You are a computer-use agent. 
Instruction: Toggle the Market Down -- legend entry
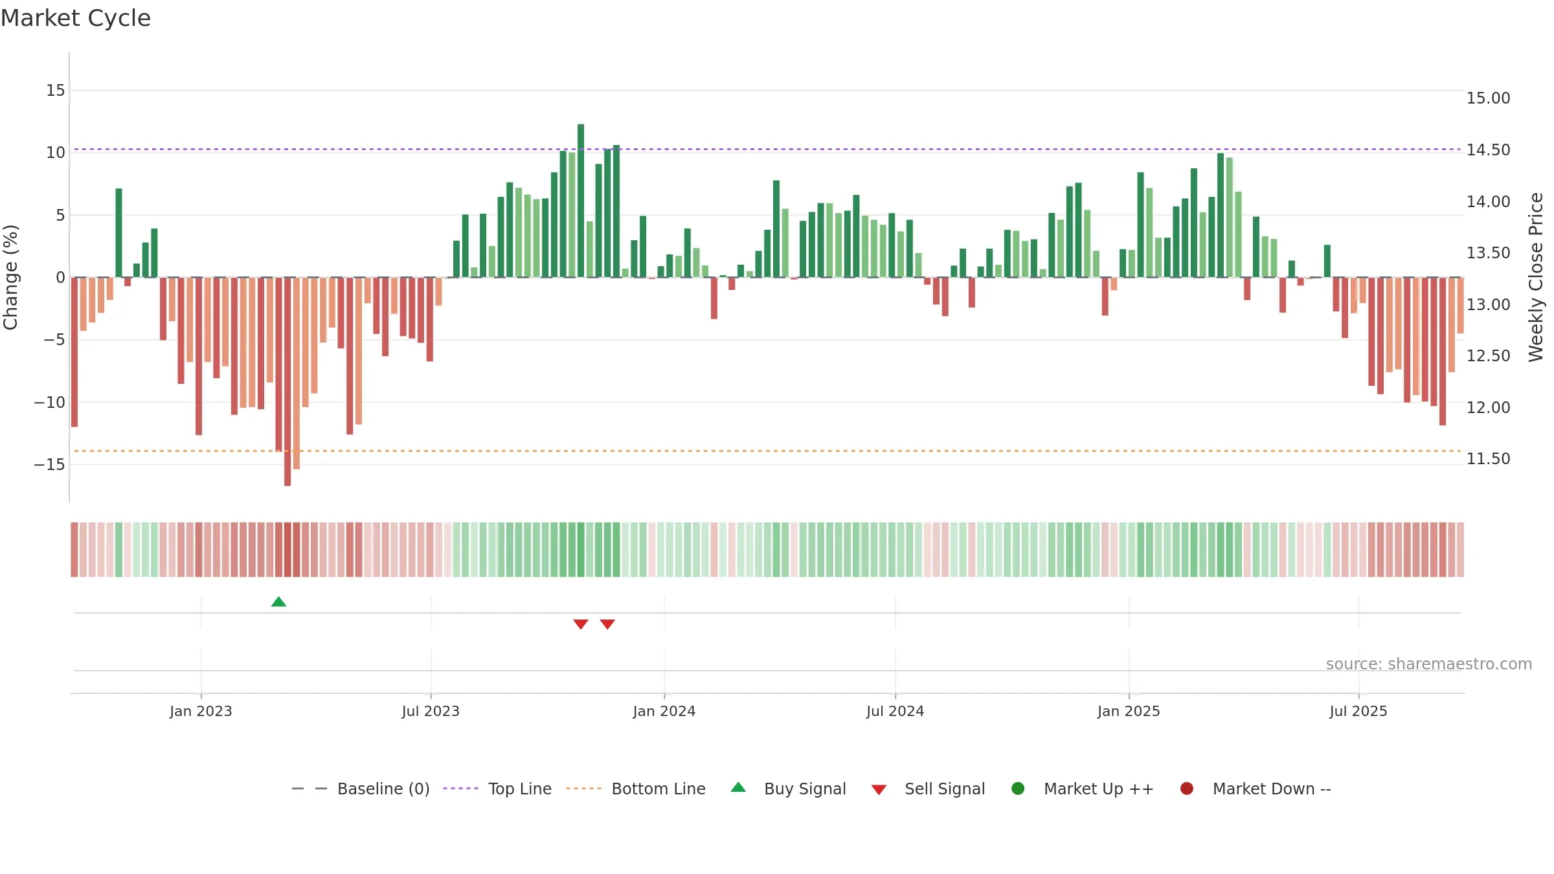(x=1256, y=789)
